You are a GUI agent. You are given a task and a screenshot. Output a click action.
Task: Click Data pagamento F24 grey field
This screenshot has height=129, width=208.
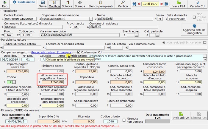pyautogui.click(x=157, y=122)
